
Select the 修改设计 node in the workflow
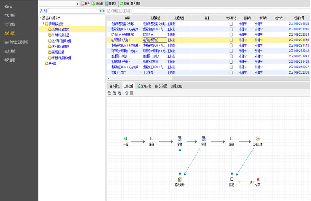tap(180, 179)
